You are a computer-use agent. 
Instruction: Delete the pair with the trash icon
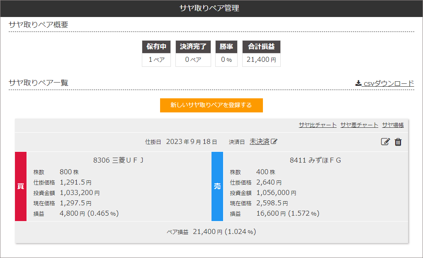(398, 142)
